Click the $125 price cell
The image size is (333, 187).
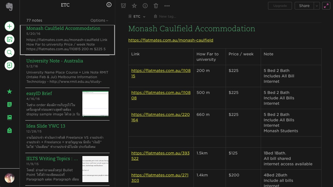coord(243,159)
